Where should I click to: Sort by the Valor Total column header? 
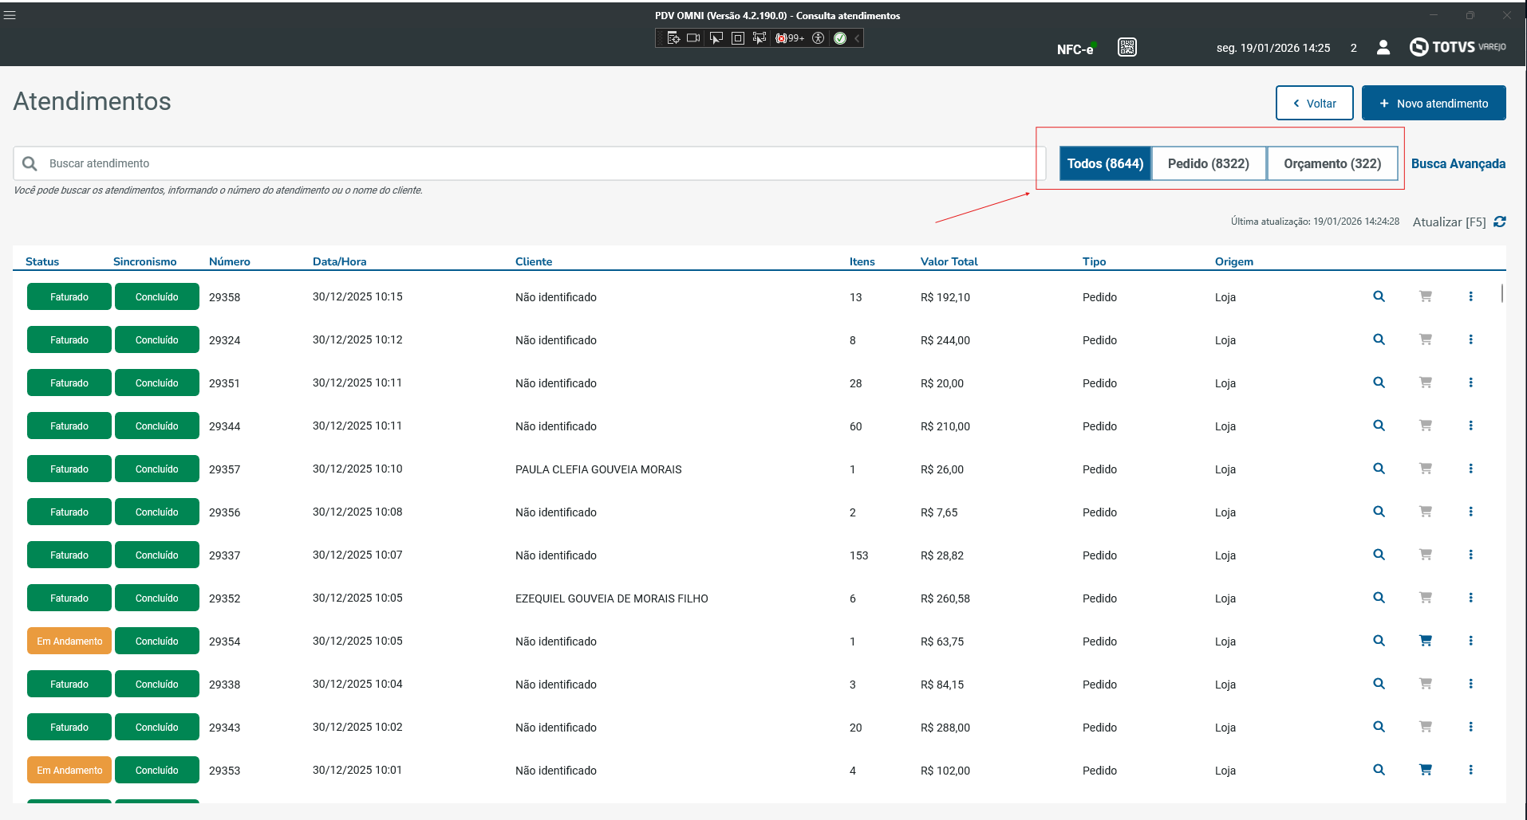(x=949, y=261)
